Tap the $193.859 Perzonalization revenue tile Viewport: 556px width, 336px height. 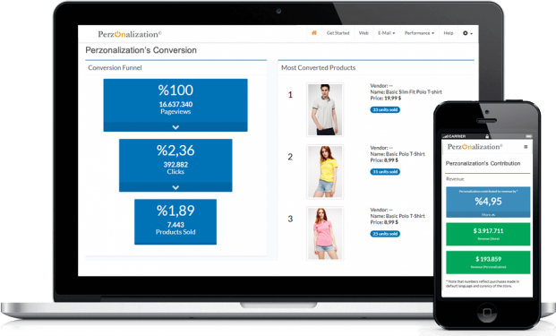point(488,263)
